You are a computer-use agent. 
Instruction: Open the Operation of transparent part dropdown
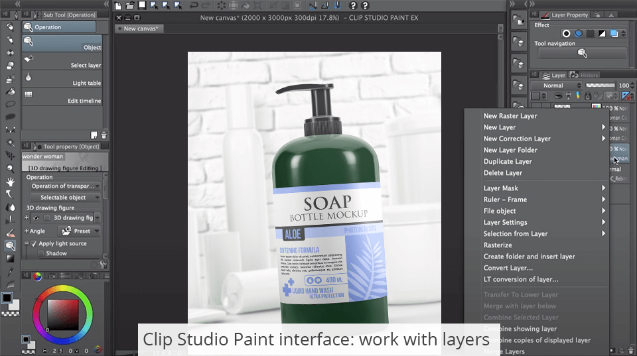pyautogui.click(x=66, y=186)
